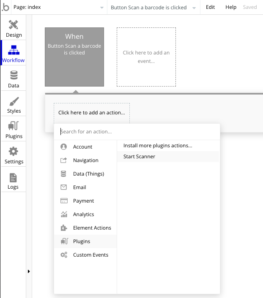Select the Workflow tab icon
The height and width of the screenshot is (298, 263).
[14, 50]
